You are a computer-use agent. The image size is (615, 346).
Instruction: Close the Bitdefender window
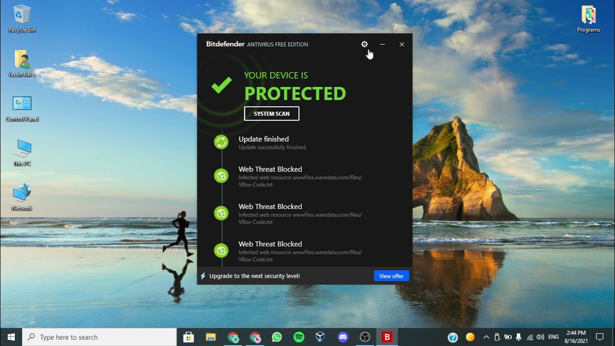click(402, 44)
